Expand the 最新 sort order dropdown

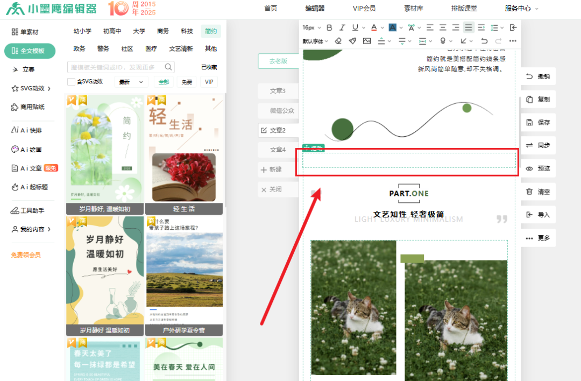coord(132,82)
